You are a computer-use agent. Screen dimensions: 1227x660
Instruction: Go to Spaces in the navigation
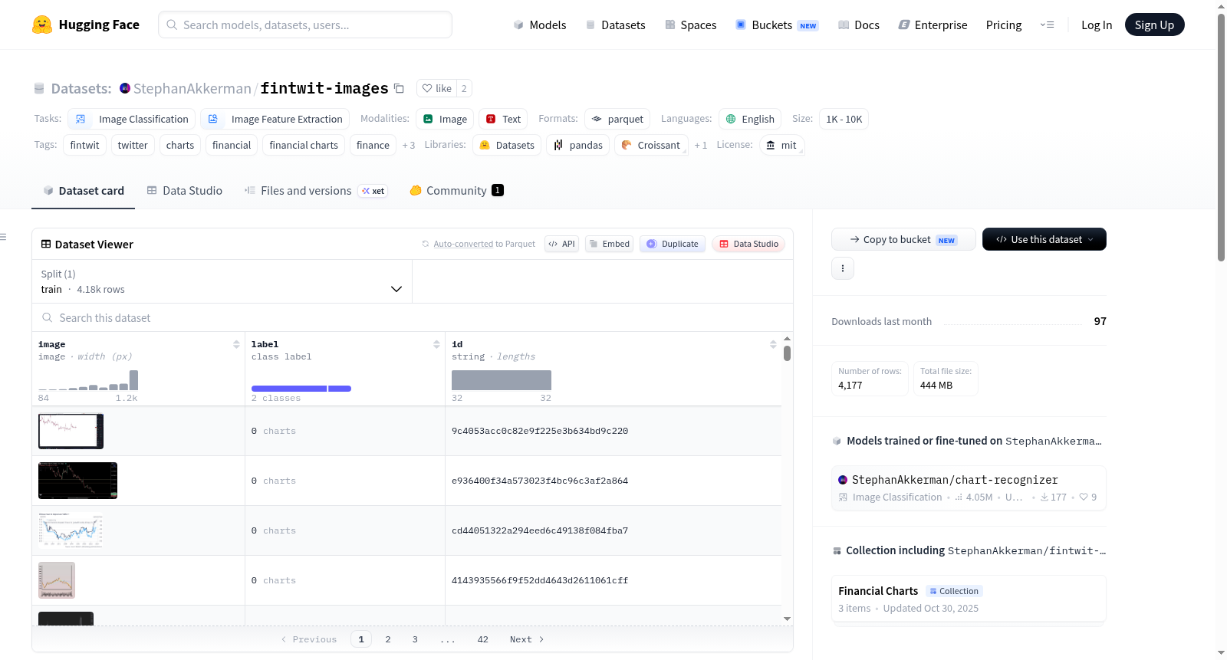pos(690,25)
